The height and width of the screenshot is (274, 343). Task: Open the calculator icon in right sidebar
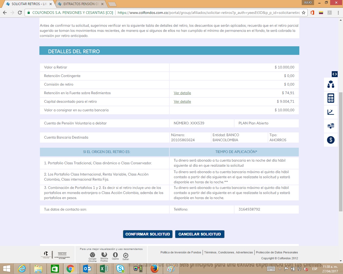pos(331,98)
